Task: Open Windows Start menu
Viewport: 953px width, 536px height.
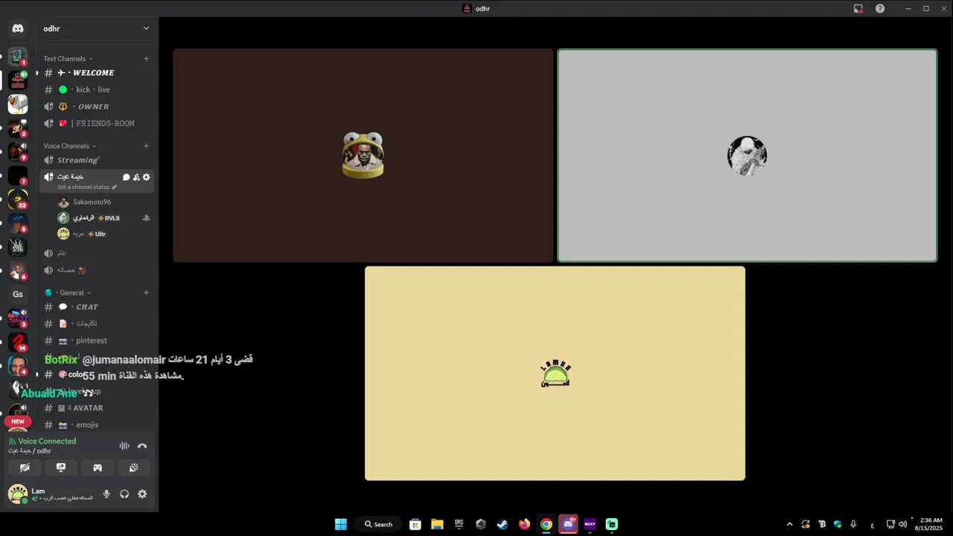Action: click(x=341, y=524)
